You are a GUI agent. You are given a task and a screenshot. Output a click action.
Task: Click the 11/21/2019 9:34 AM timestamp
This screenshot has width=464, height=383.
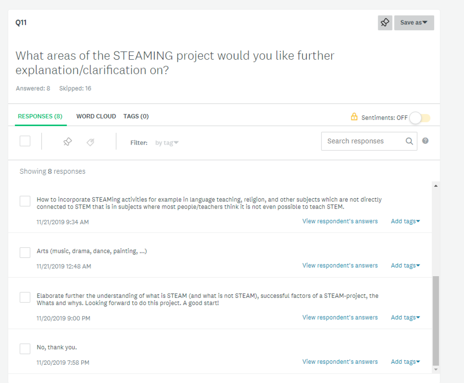coord(63,222)
